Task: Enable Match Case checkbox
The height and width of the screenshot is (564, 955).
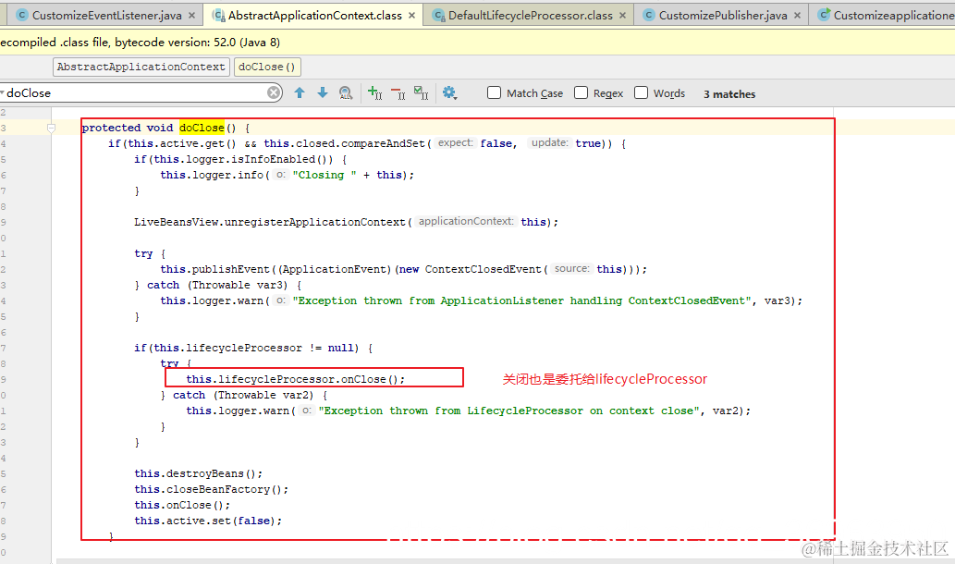Action: click(x=494, y=92)
